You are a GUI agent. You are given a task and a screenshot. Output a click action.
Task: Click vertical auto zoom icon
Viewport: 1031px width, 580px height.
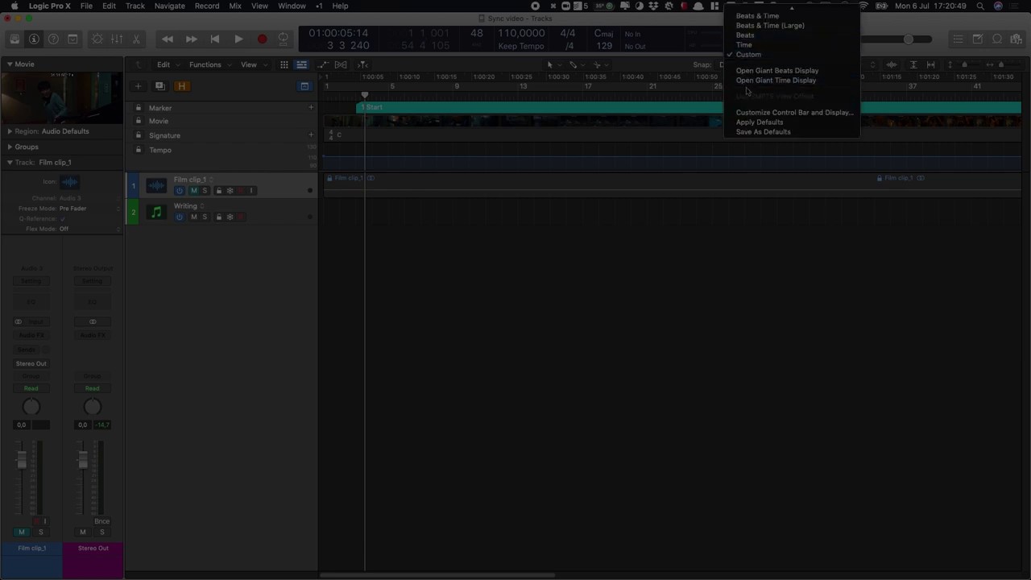(913, 64)
